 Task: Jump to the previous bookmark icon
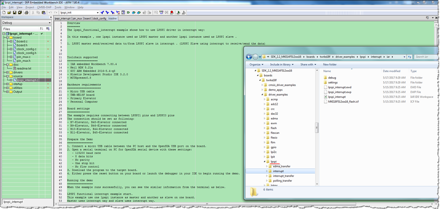click(133, 13)
